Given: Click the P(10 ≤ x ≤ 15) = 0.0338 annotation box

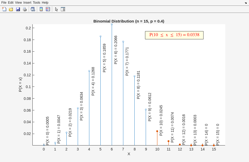Looking at the screenshot, I should [x=174, y=35].
